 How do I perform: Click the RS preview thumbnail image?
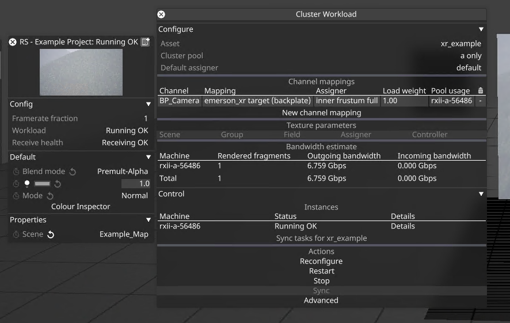coord(81,72)
